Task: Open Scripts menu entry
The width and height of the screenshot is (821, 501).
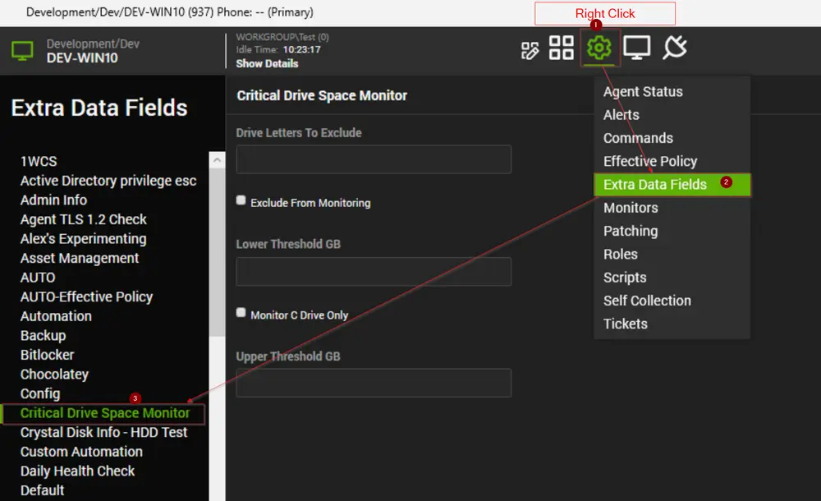Action: tap(625, 278)
